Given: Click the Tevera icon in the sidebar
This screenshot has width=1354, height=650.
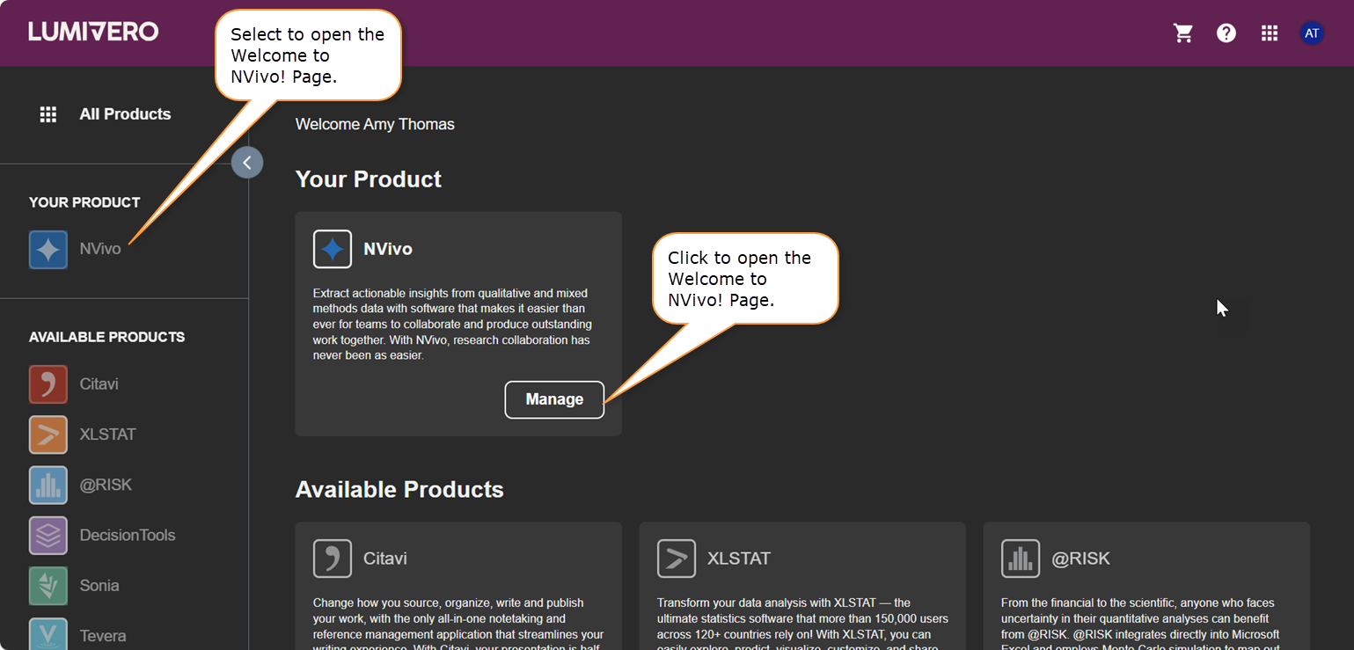Looking at the screenshot, I should click(48, 634).
